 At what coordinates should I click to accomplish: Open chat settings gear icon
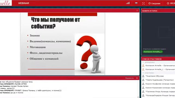(x=137, y=78)
